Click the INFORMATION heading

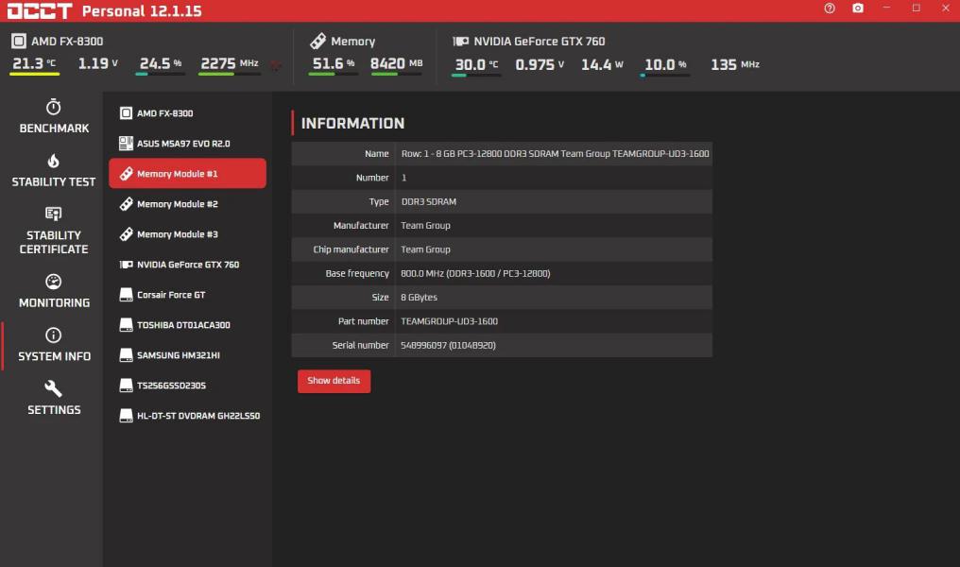[352, 123]
